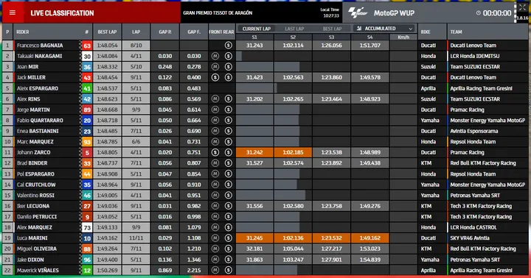Click the front tyre M icon for Marc Marquez
The width and height of the screenshot is (531, 278).
(215, 141)
